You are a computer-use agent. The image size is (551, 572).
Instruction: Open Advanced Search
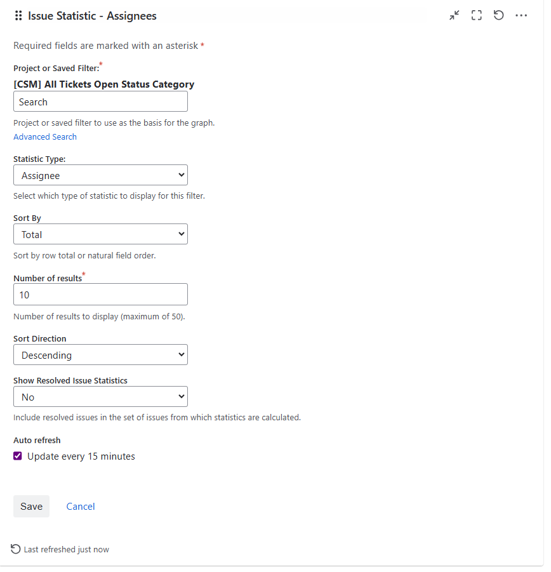click(44, 136)
